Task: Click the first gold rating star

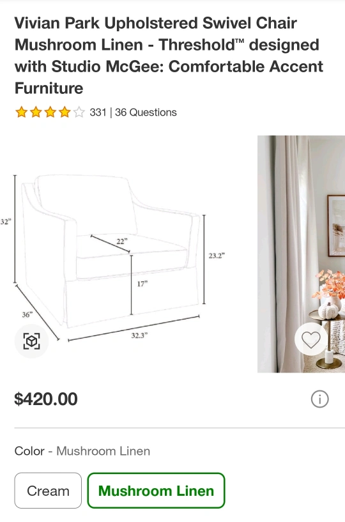Action: coord(21,112)
